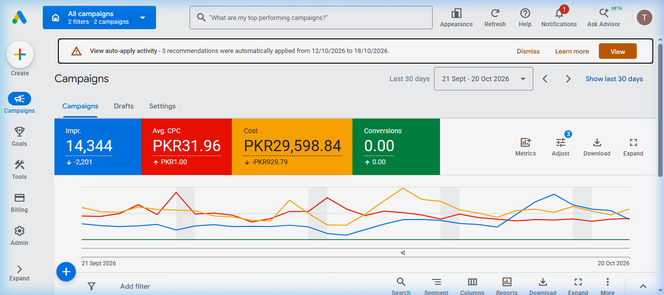Viewport: 664px width, 295px height.
Task: Open the chart Adjust options
Action: tap(560, 147)
